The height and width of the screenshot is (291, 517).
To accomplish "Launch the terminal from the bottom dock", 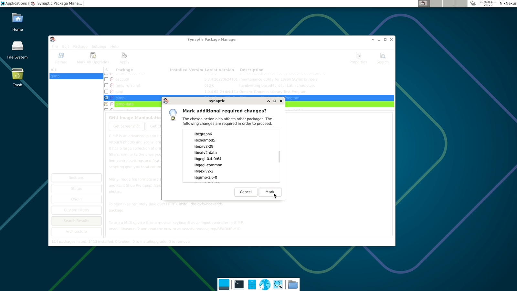I will pos(238,284).
